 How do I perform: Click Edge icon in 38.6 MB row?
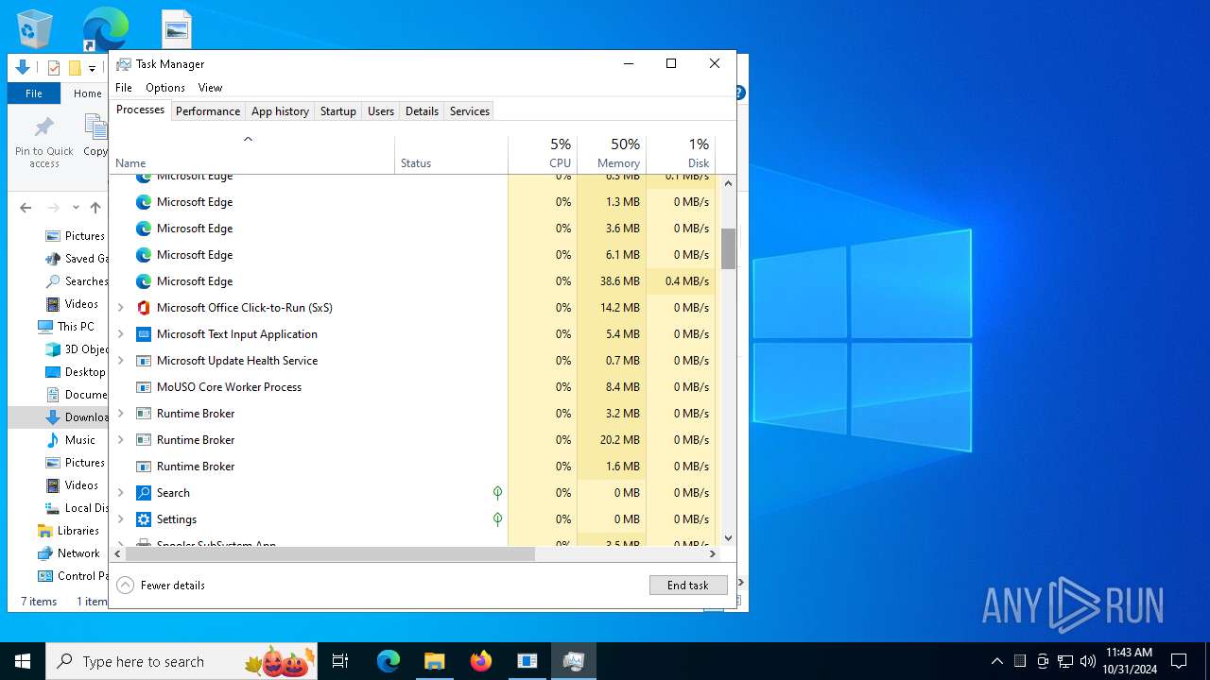pos(144,281)
